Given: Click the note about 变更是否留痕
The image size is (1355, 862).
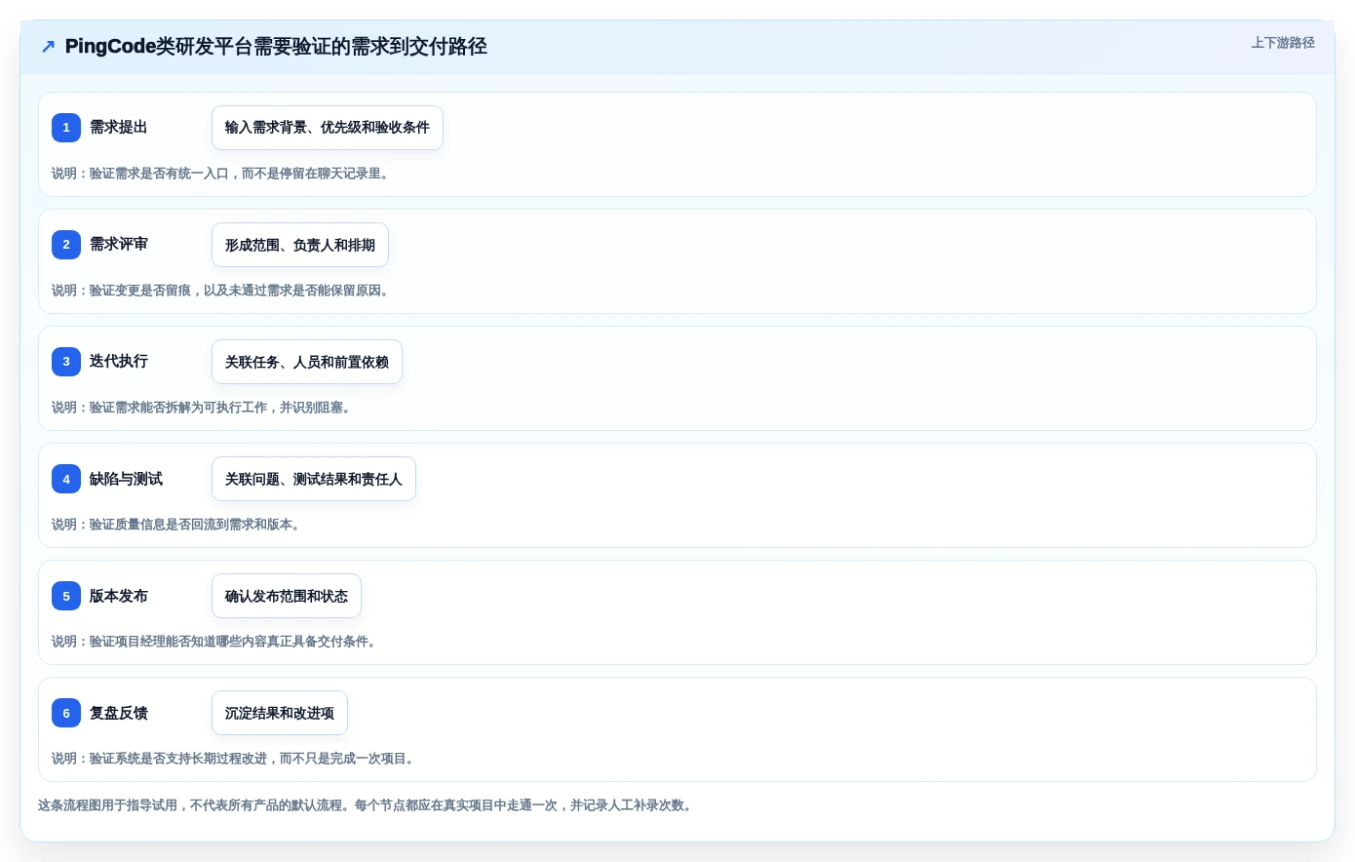Looking at the screenshot, I should 222,291.
